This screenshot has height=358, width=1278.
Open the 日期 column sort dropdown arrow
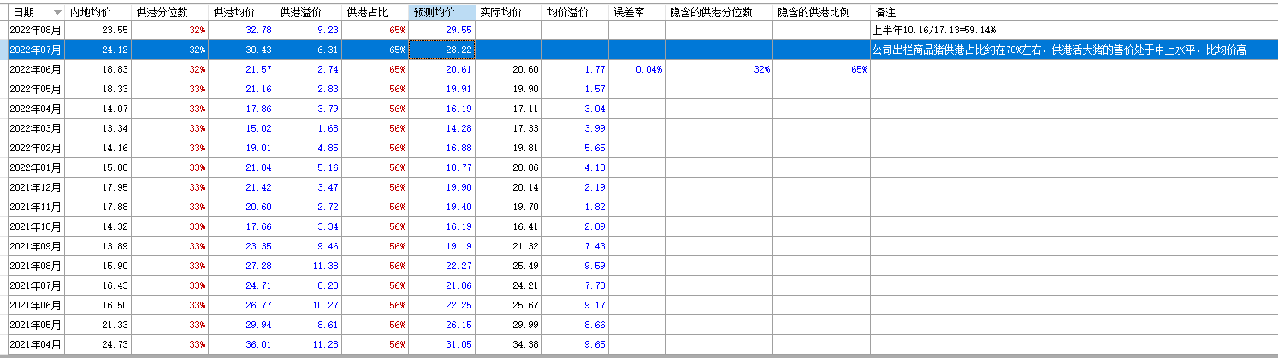[x=57, y=13]
